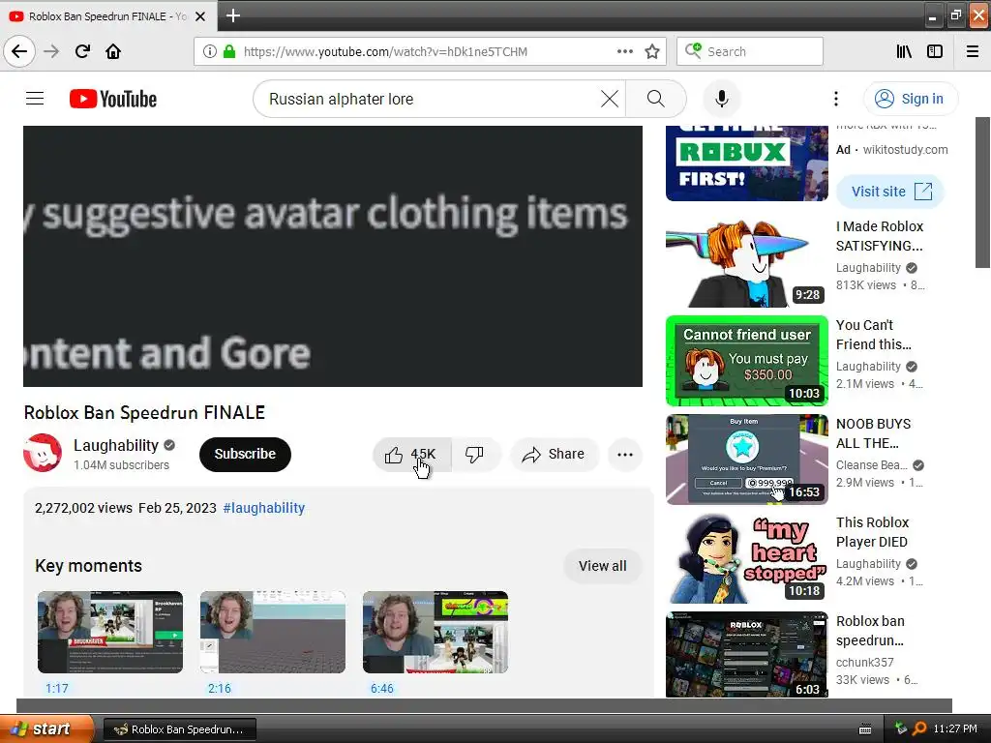Viewport: 991px width, 743px height.
Task: Open the browser home page icon
Action: pos(113,51)
